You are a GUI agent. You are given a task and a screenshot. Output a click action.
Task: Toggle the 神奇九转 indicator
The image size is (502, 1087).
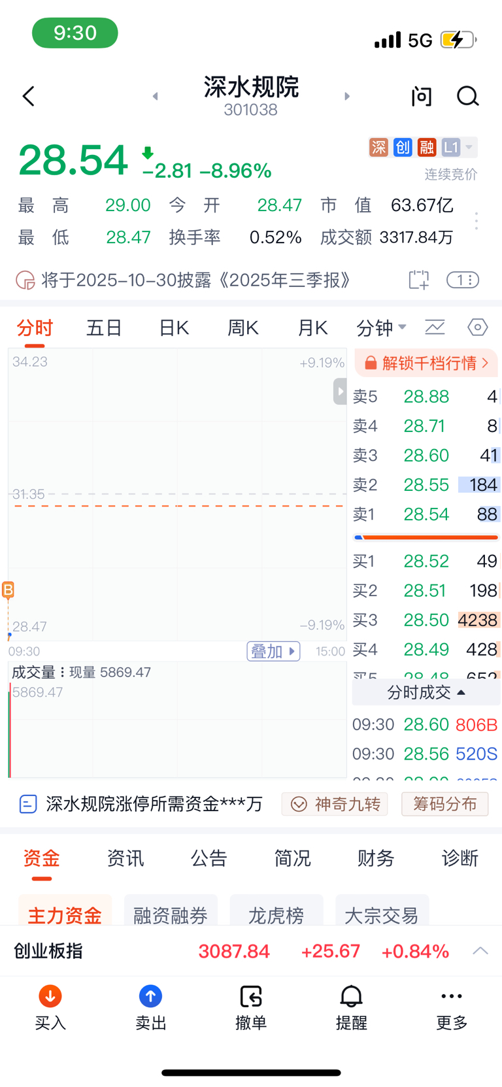click(335, 804)
